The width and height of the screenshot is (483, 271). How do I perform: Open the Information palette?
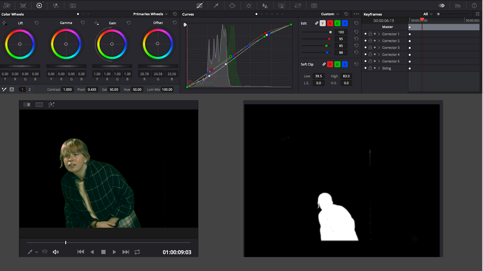pyautogui.click(x=474, y=6)
